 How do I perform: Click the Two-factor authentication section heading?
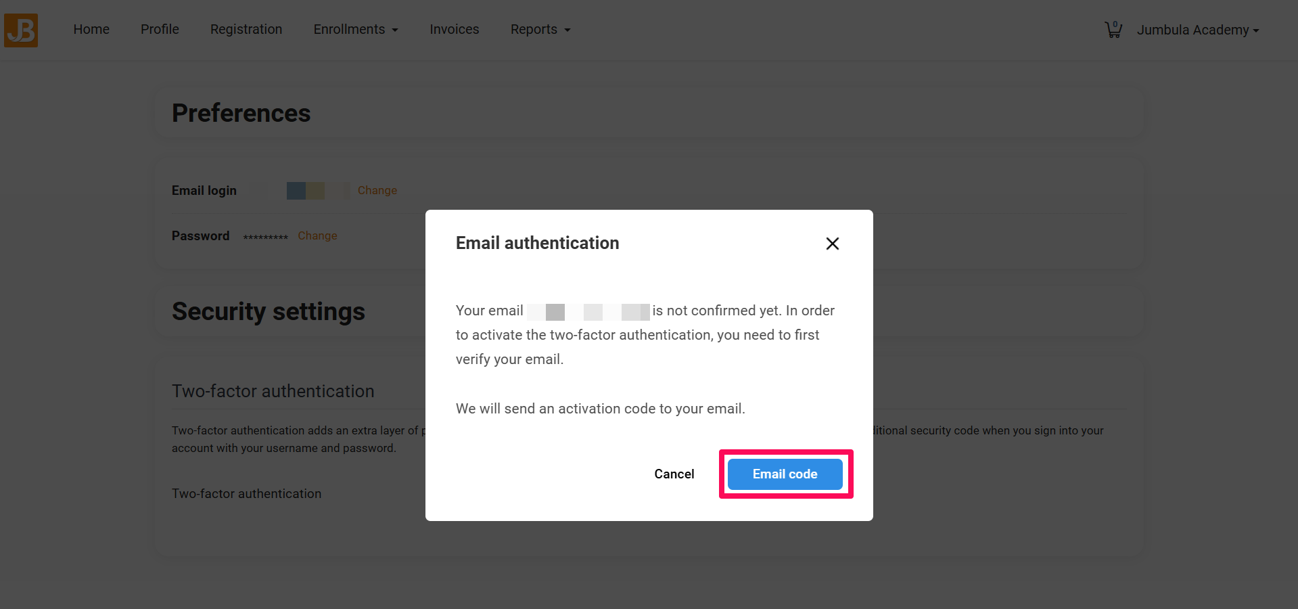pos(273,391)
